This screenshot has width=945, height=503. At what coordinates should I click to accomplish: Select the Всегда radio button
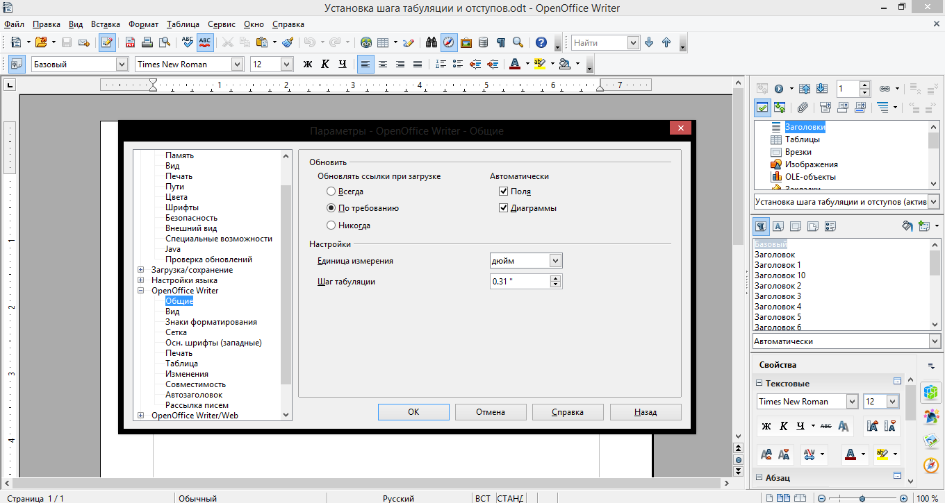[x=331, y=191]
